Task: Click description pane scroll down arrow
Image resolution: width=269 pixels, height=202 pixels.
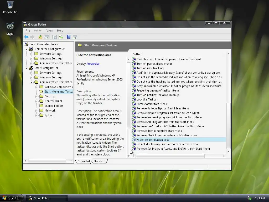Action: [128, 156]
